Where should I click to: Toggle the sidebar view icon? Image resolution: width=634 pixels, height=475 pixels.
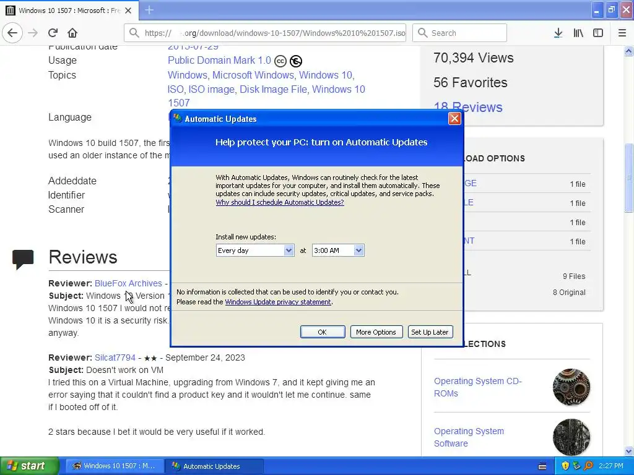[598, 33]
